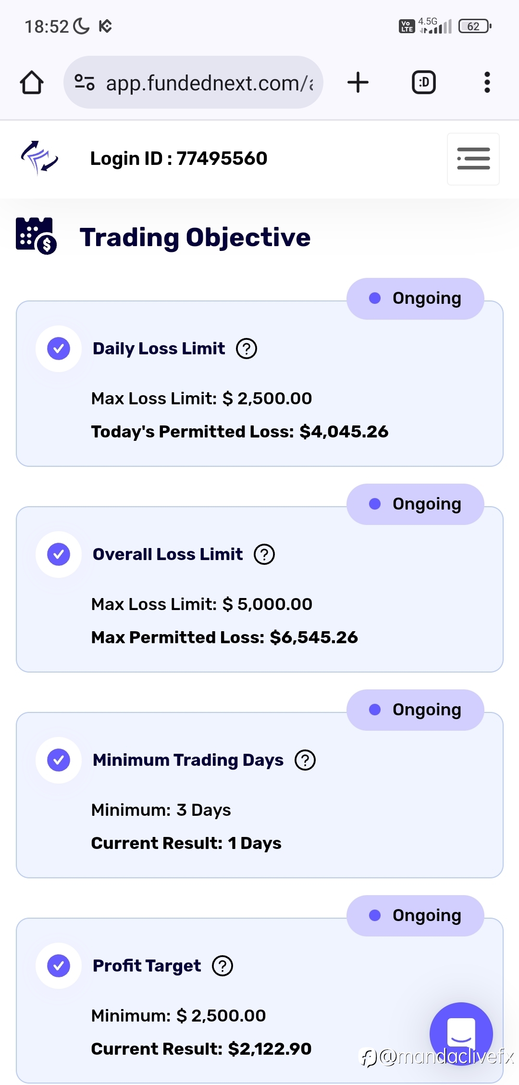Click the Overall Loss Limit help icon
The height and width of the screenshot is (1085, 519).
point(264,554)
